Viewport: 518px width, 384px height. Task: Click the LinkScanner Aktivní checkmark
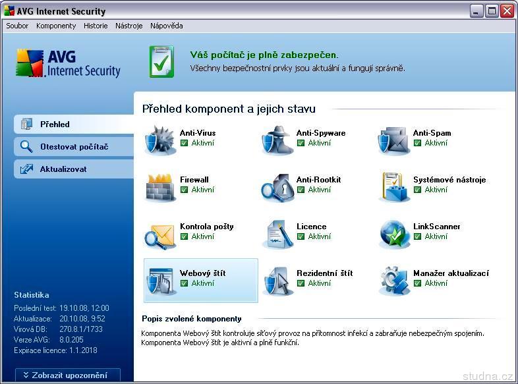[x=418, y=236]
